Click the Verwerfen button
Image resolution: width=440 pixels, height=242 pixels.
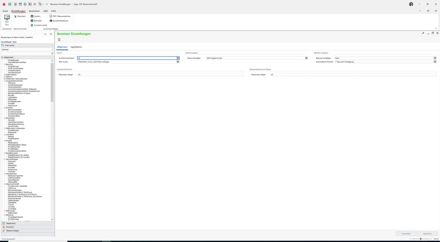[x=406, y=234]
